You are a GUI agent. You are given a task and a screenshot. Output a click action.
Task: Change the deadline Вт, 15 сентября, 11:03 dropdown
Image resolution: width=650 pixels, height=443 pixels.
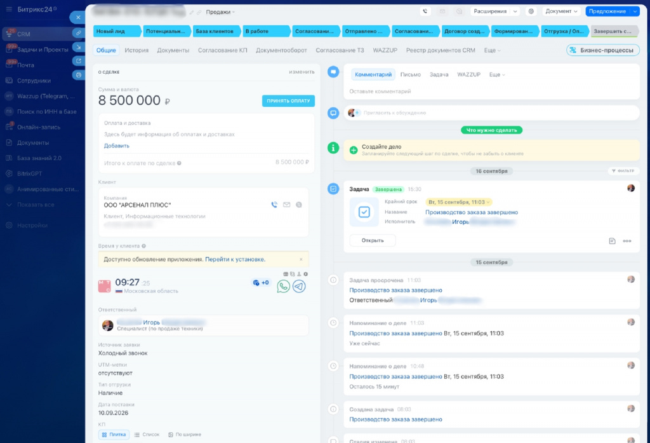tap(458, 202)
